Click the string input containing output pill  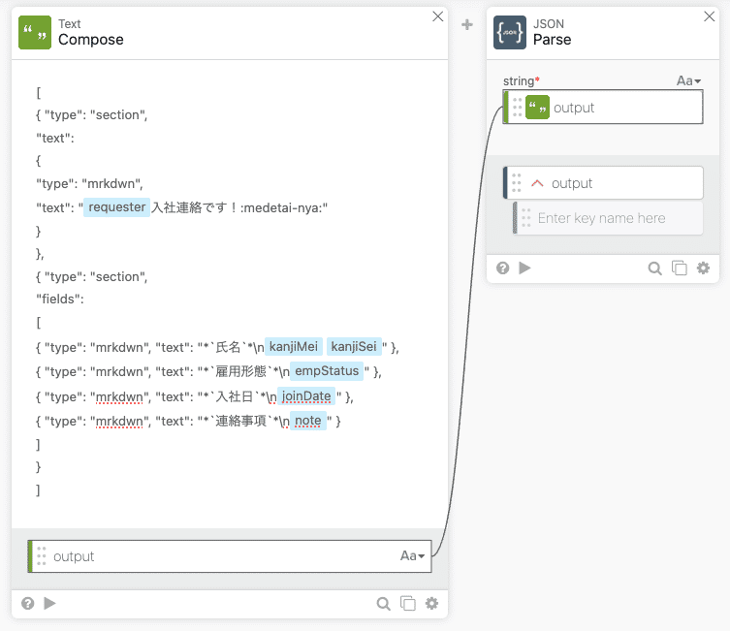[603, 107]
